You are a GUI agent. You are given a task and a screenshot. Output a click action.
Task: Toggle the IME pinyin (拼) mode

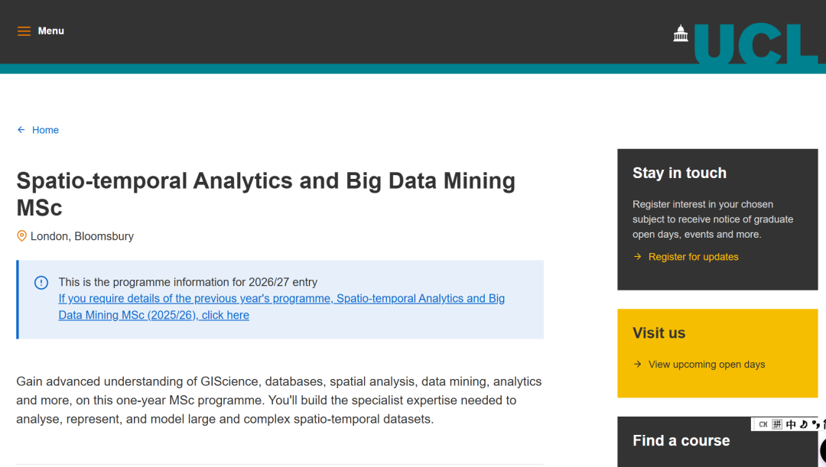pos(777,424)
